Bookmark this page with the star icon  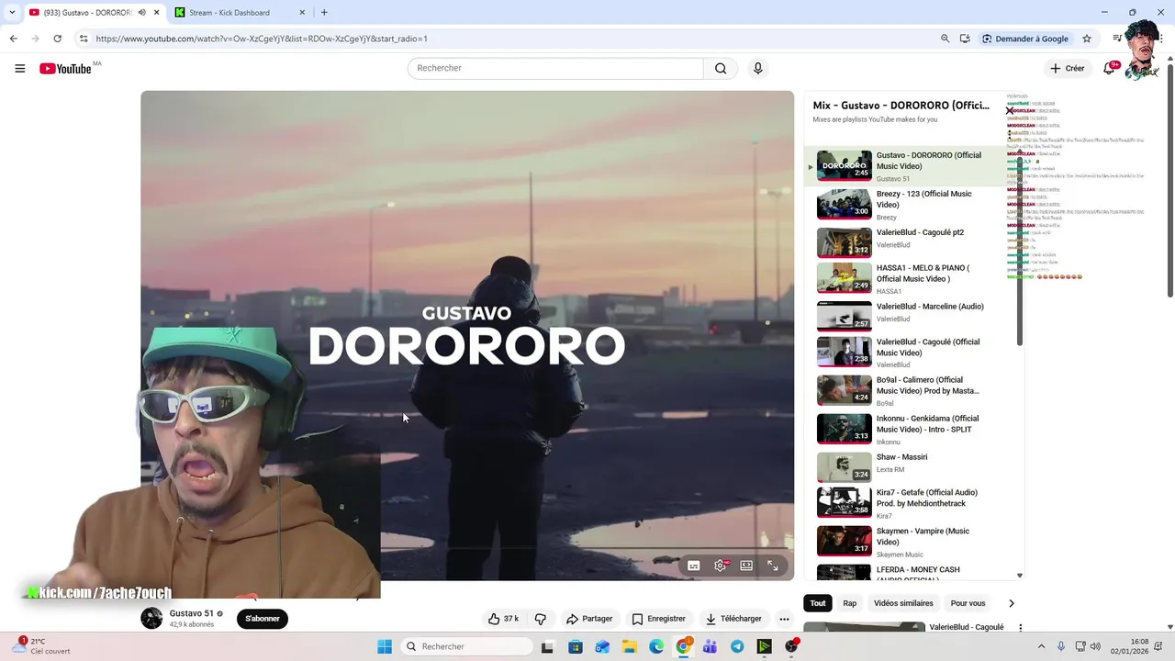1087,39
